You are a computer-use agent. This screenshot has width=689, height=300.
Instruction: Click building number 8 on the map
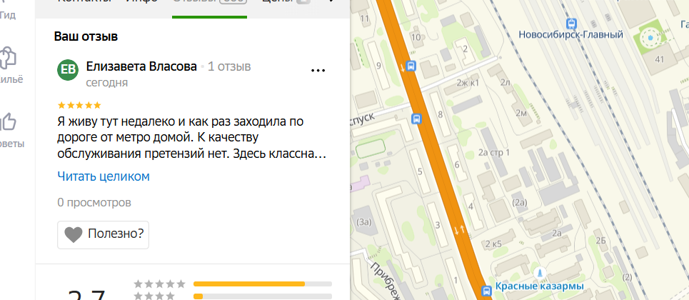pyautogui.click(x=440, y=115)
